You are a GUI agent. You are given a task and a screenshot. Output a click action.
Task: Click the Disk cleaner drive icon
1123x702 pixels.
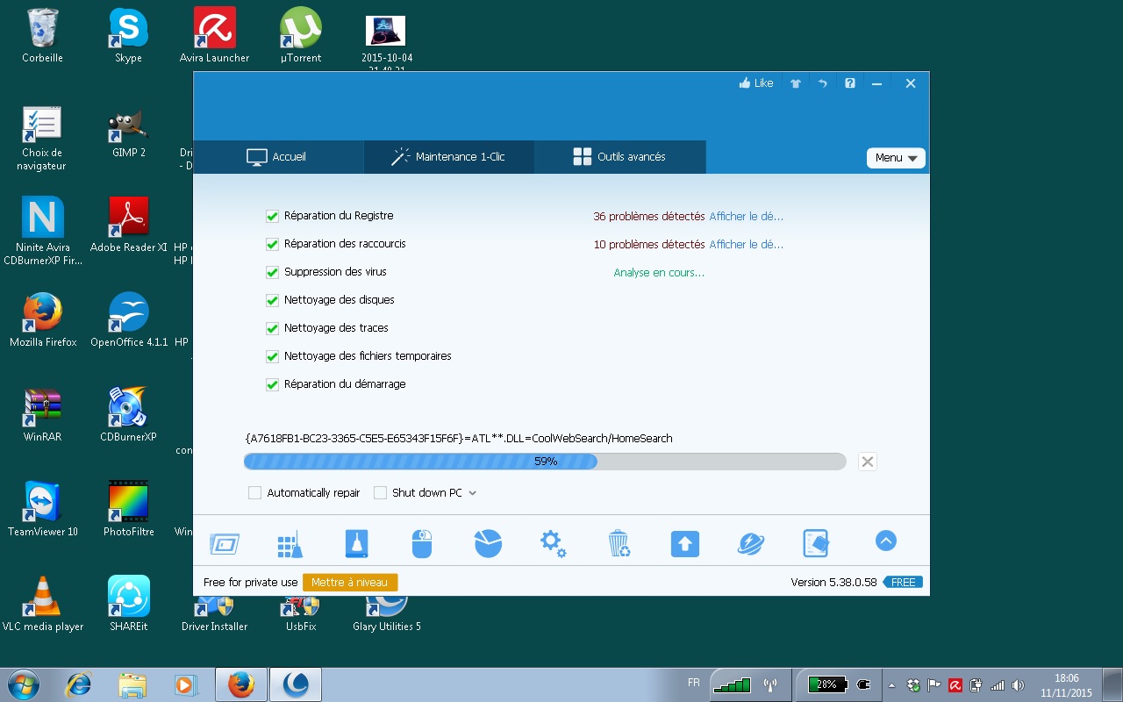point(356,544)
